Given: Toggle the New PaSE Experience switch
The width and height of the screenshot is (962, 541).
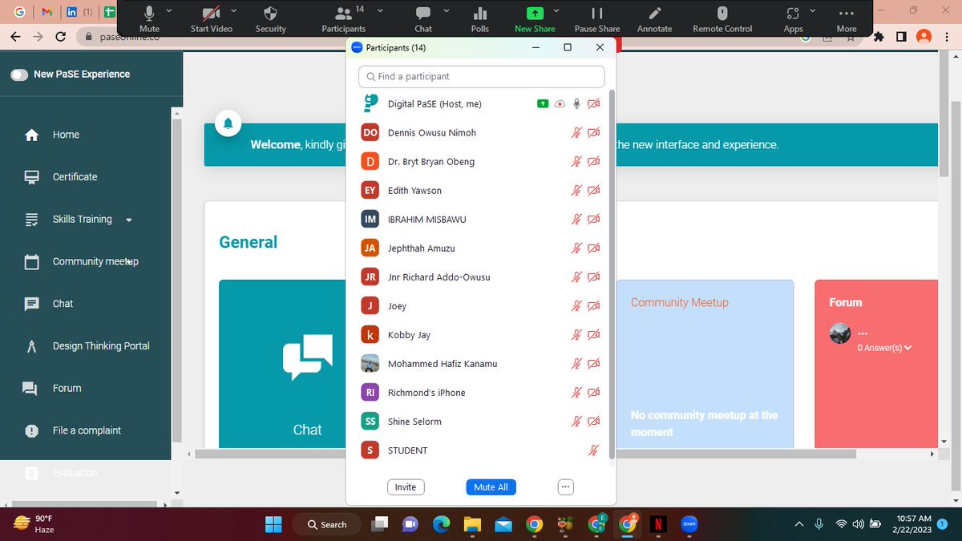Looking at the screenshot, I should click(19, 75).
